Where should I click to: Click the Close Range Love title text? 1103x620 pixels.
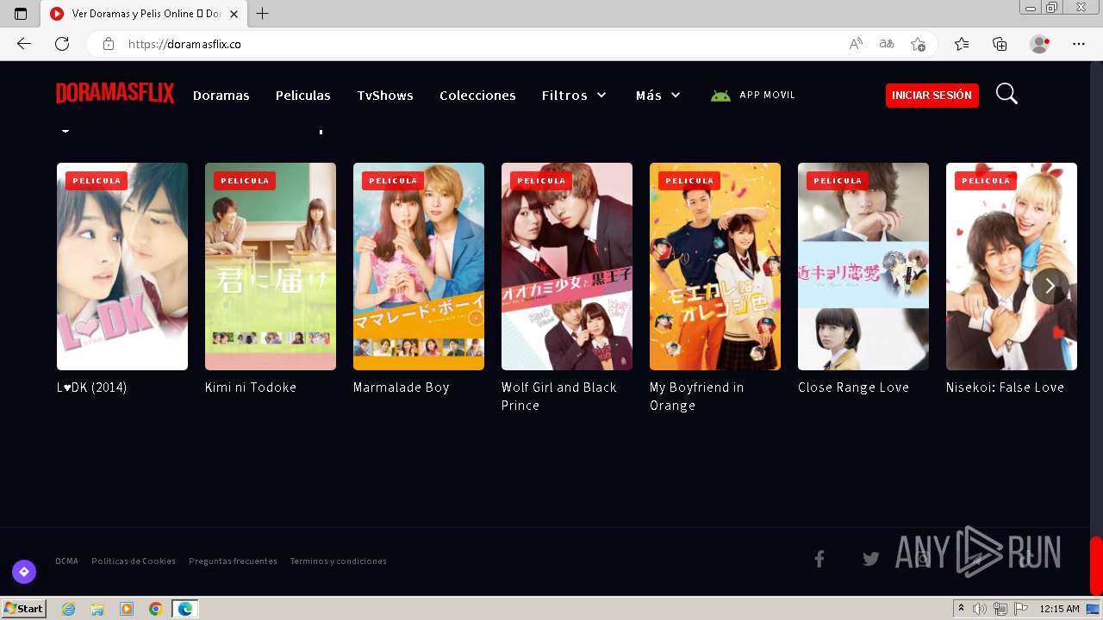click(x=853, y=387)
